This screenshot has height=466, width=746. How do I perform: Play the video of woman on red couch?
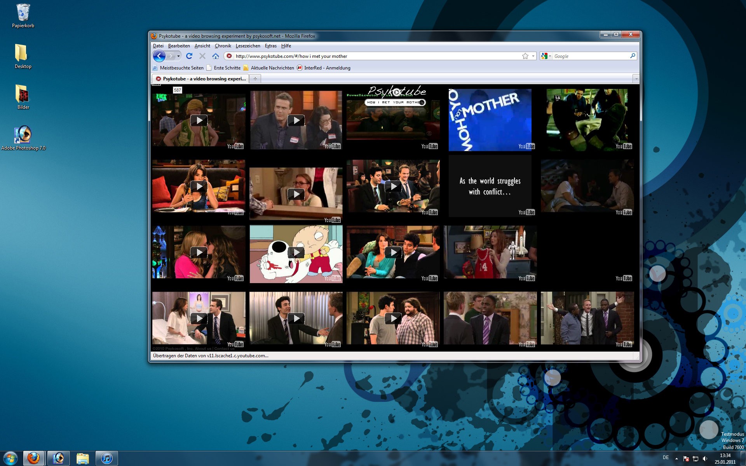(x=199, y=186)
